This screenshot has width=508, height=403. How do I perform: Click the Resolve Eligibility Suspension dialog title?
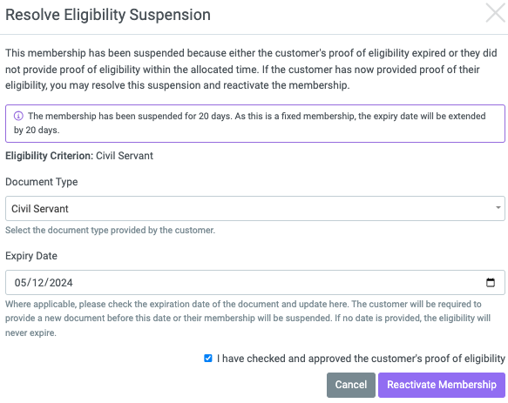108,15
